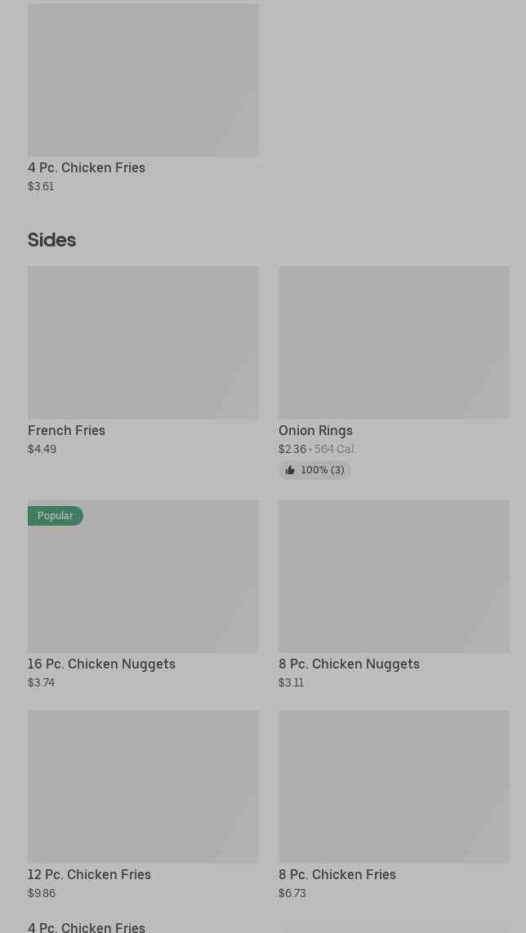Viewport: 526px width, 933px height.
Task: Open the 12 Pc. Chicken Fries image
Action: tap(143, 786)
